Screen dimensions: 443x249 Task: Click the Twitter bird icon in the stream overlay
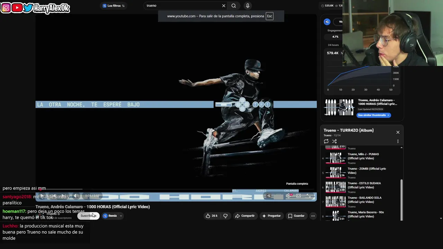[28, 7]
